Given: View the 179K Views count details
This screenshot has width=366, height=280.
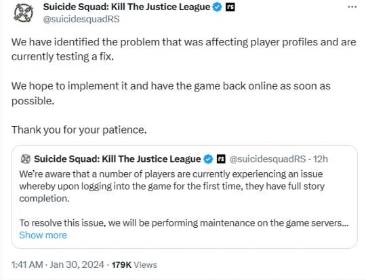Looking at the screenshot, I should point(134,265).
